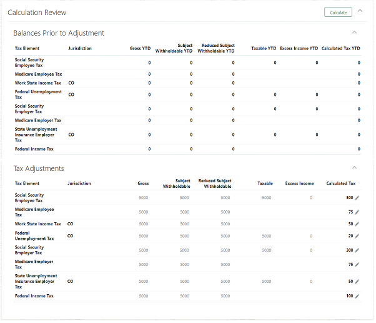Collapse the Balances Prior to Adjustment section
376x323 pixels.
354,33
